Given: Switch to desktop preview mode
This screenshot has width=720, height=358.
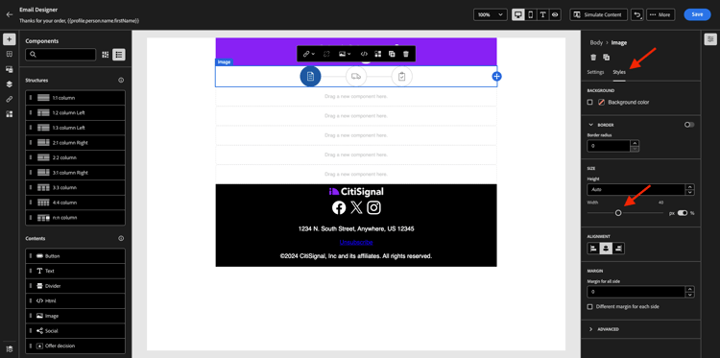Looking at the screenshot, I should [x=518, y=14].
